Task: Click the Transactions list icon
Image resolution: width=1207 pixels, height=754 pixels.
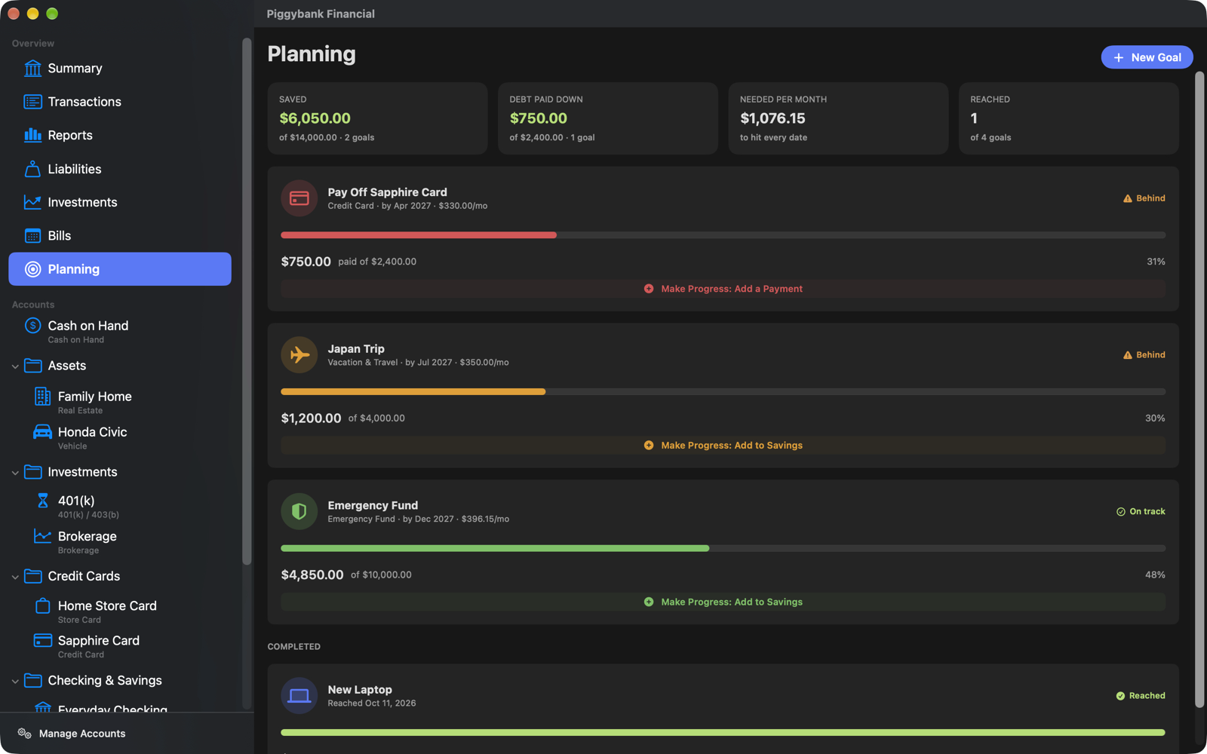Action: (x=32, y=102)
